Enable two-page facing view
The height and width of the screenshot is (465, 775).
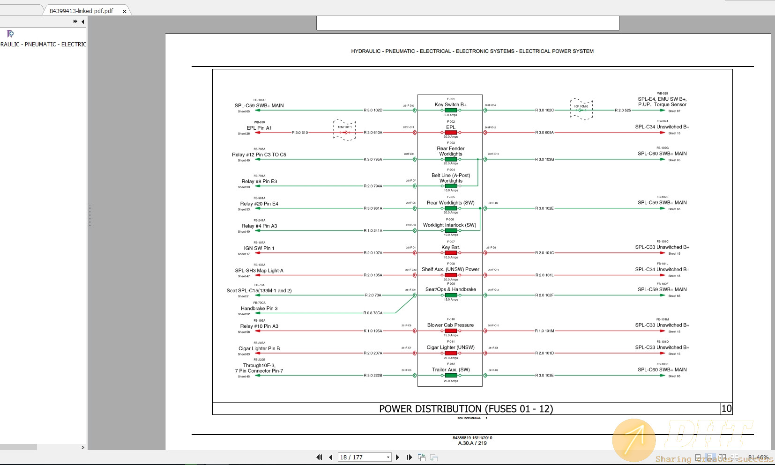722,457
